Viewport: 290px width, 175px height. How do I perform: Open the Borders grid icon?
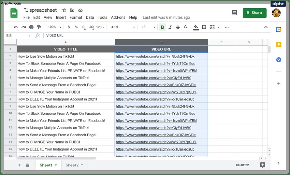[204, 27]
